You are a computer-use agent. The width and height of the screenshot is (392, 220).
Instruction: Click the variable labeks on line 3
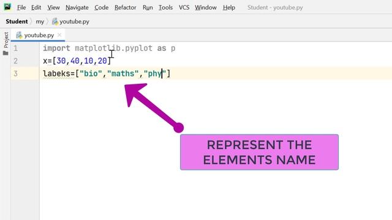point(56,73)
